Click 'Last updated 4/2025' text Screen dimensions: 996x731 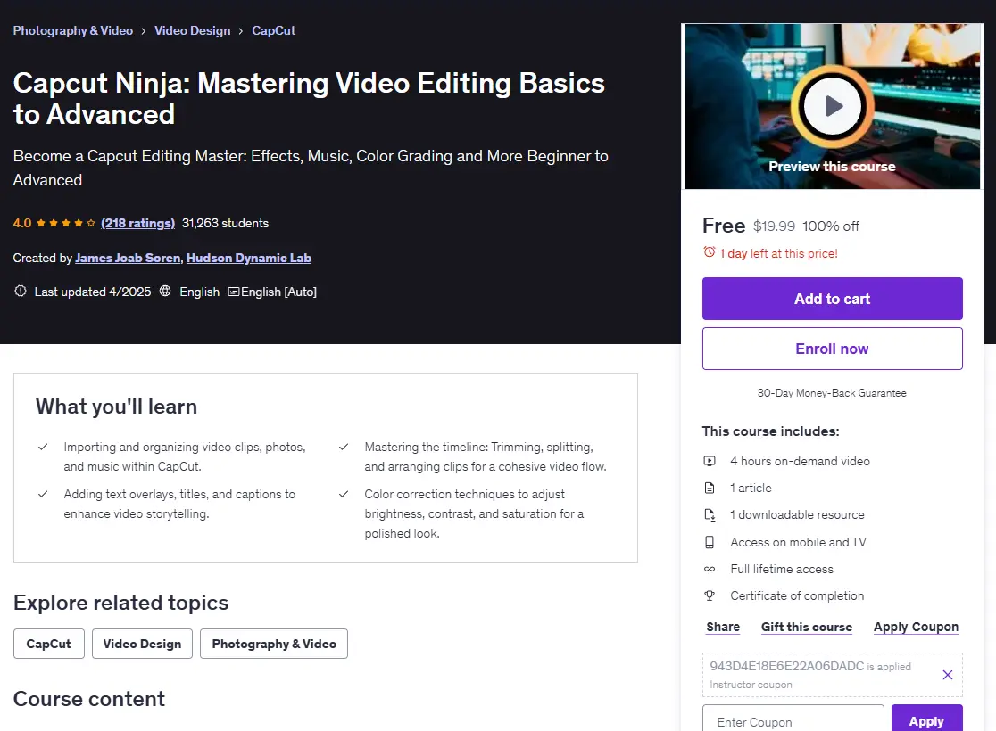click(93, 292)
